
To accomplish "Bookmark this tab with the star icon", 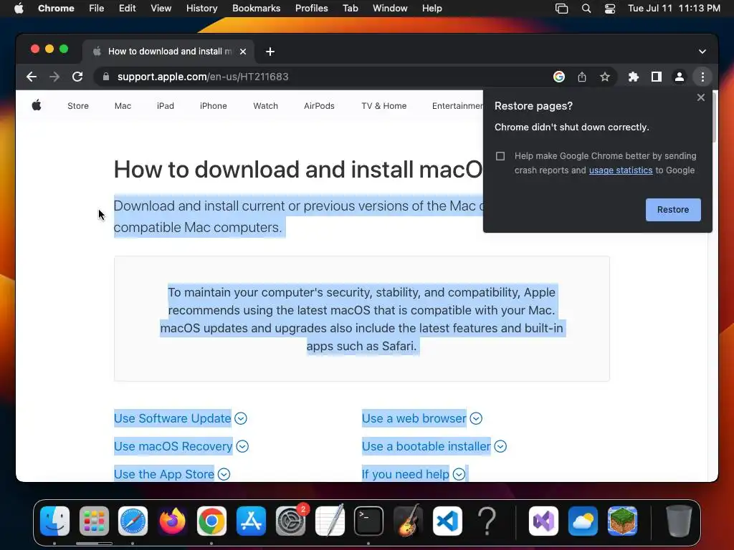I will [x=605, y=77].
